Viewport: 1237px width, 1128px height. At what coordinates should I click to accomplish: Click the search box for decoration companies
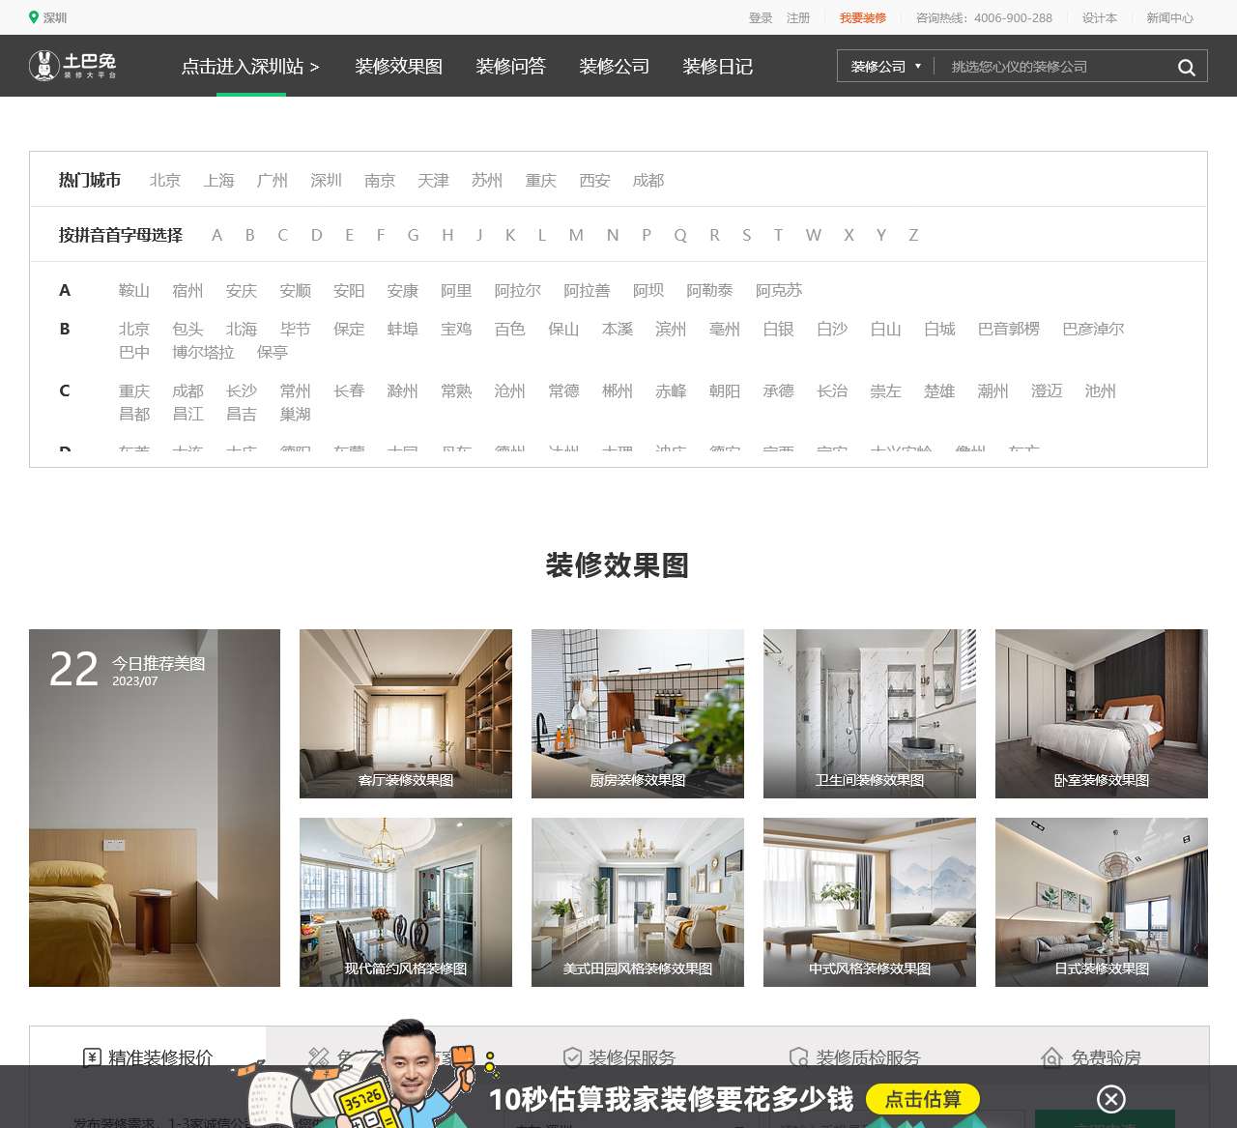1053,67
